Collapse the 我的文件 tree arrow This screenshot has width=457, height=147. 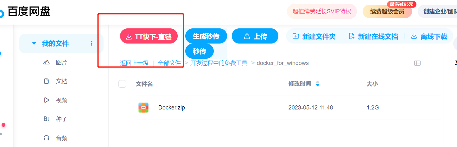(34, 43)
